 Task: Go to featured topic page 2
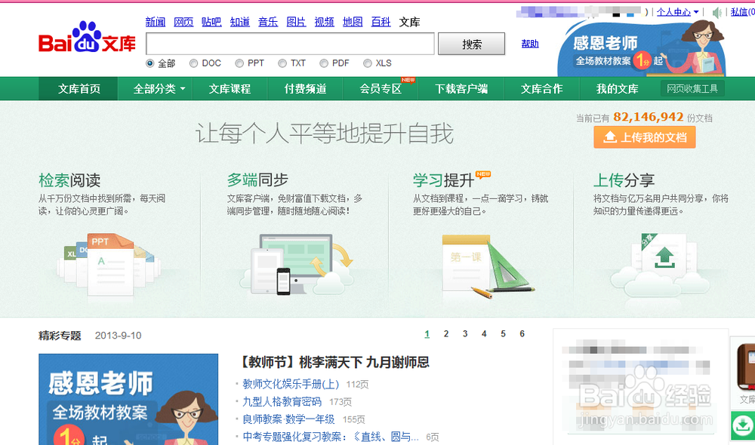point(446,334)
